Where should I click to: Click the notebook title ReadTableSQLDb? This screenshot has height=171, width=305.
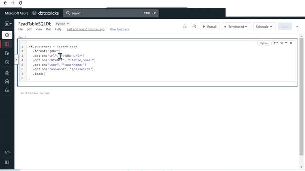(x=35, y=24)
